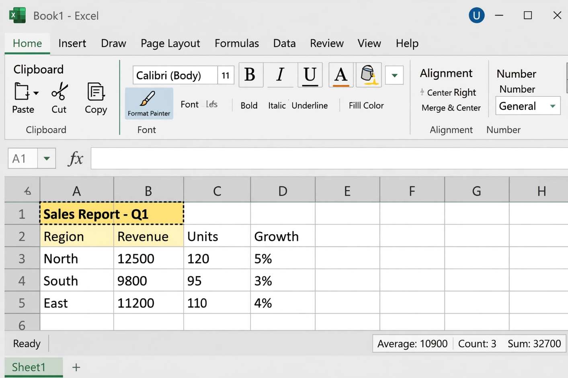Screen dimensions: 568x378
Task: Select all cells with corner triangle
Action: tap(23, 190)
